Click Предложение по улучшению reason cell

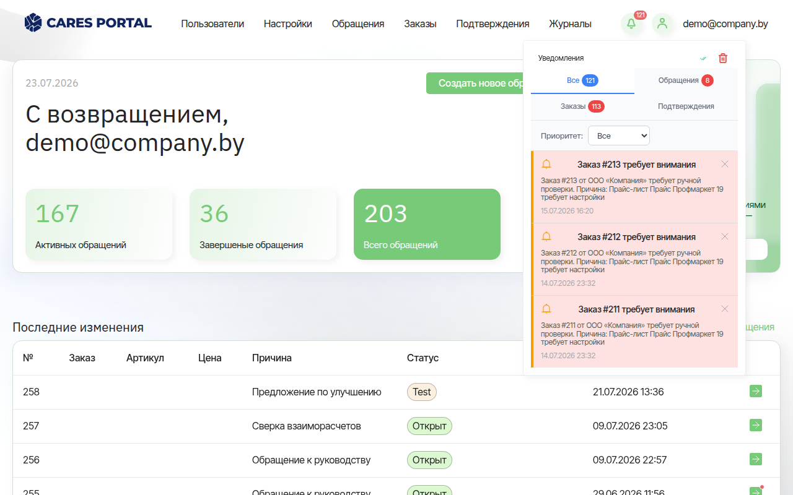coord(317,392)
